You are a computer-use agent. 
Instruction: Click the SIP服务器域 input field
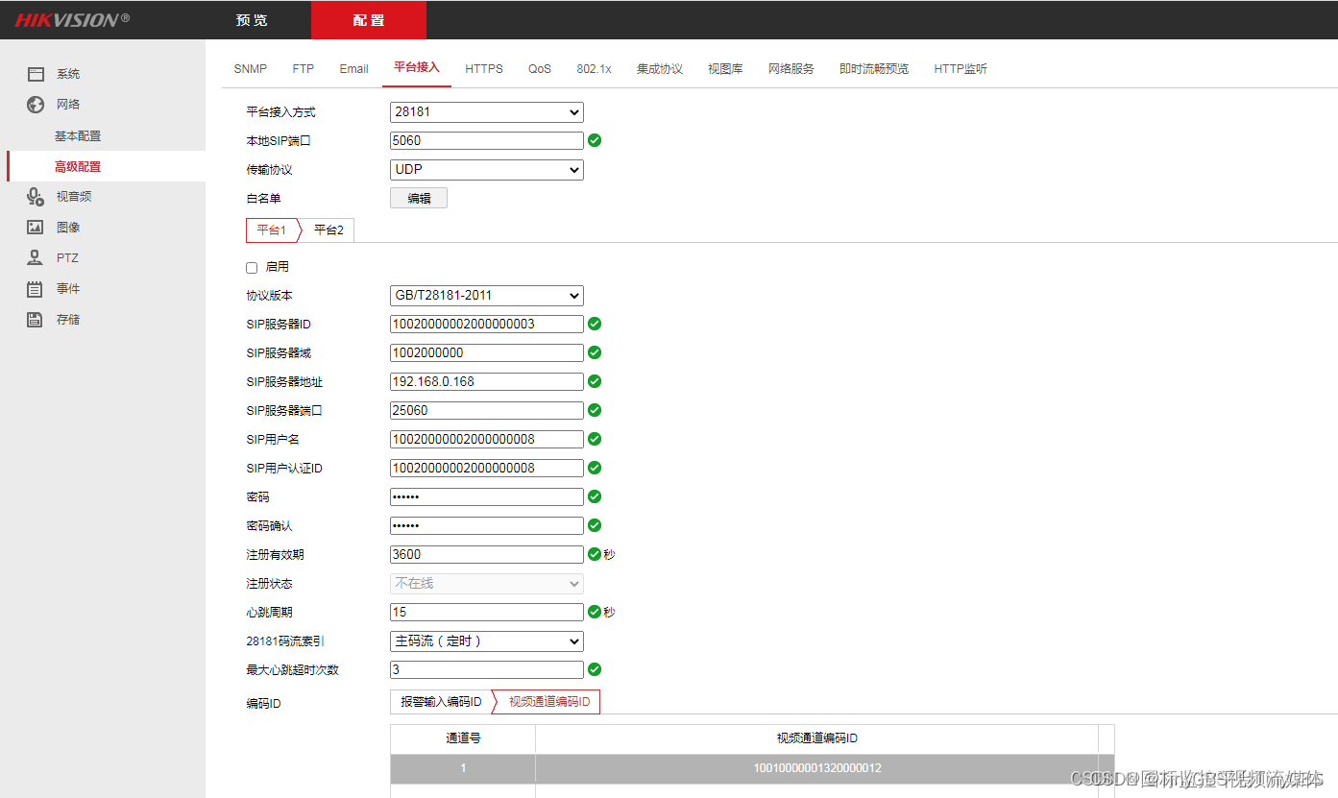[x=487, y=353]
